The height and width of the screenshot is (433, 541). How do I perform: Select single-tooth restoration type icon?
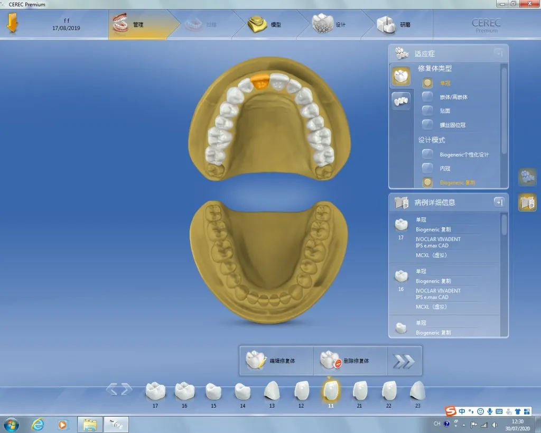click(401, 76)
